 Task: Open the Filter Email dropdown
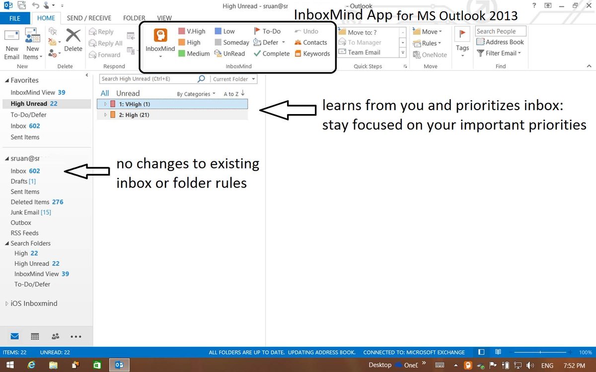499,53
